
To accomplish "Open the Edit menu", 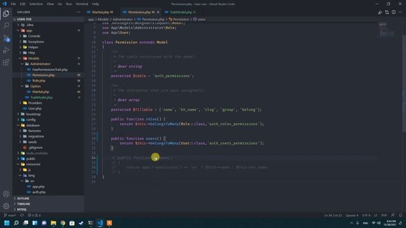I will (x=23, y=4).
